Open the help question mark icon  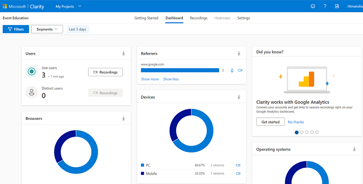point(325,6)
